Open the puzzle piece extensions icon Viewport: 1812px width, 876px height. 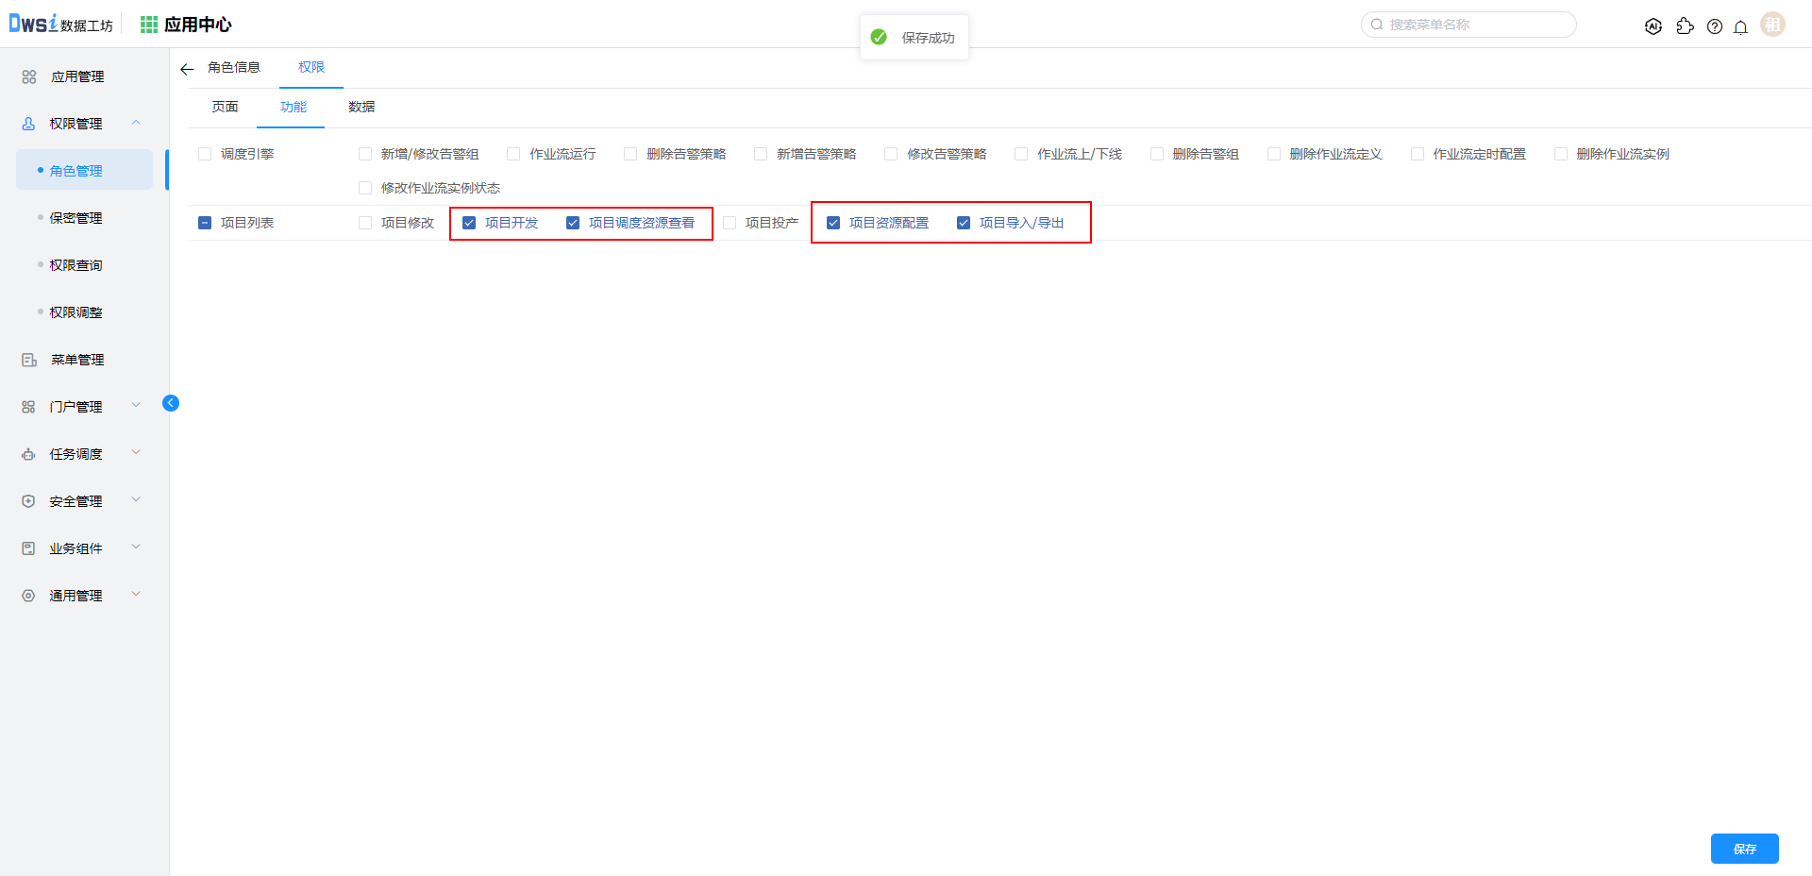click(x=1685, y=26)
